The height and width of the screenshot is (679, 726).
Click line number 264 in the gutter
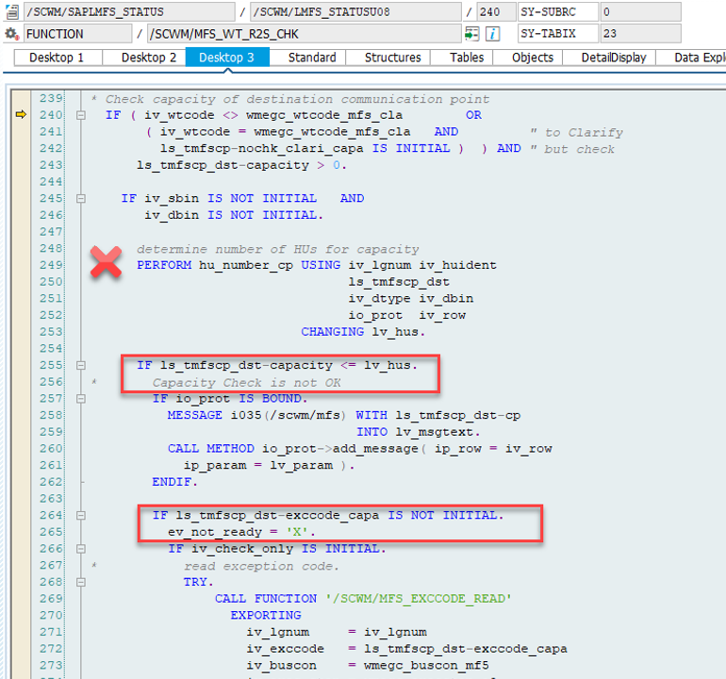[x=51, y=515]
